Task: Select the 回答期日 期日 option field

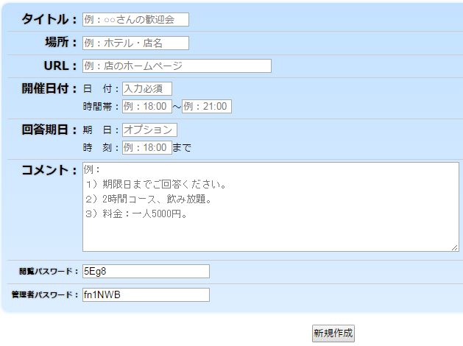Action: (149, 130)
